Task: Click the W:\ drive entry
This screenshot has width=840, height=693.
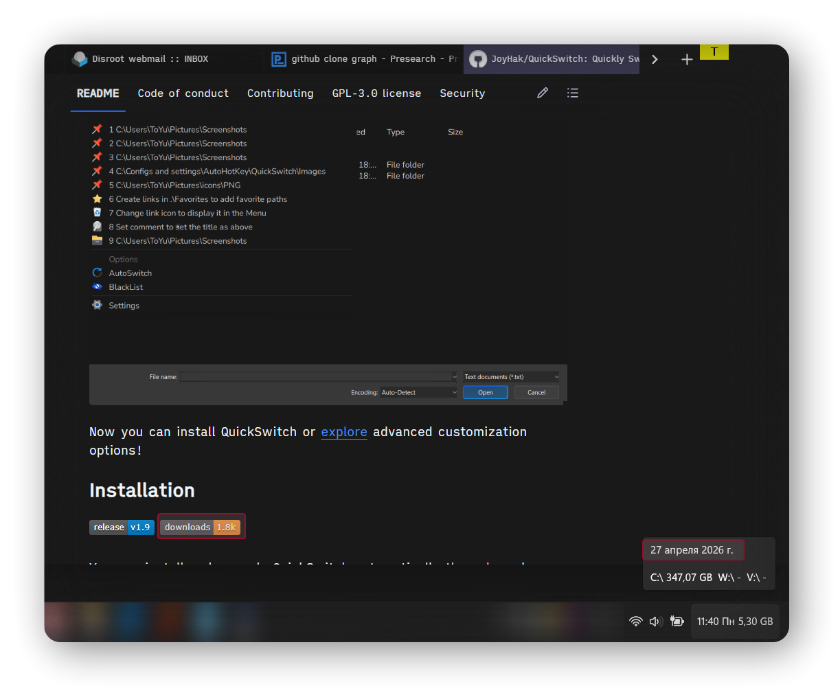Action: [x=729, y=578]
